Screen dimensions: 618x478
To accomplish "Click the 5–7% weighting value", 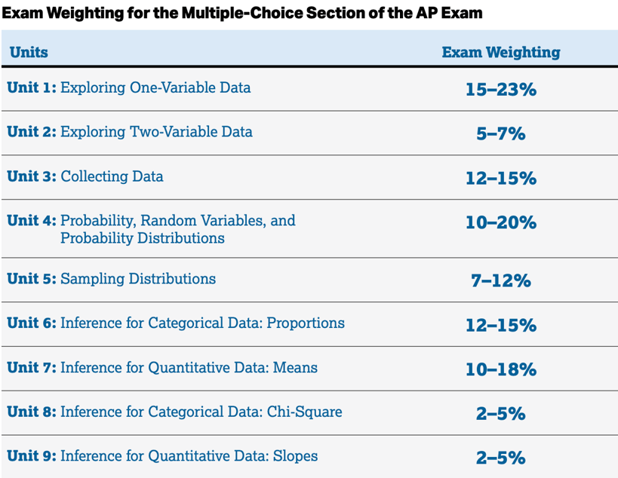I will (x=501, y=133).
